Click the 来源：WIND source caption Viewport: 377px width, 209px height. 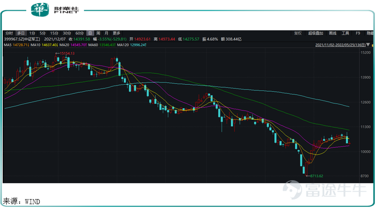(21, 201)
